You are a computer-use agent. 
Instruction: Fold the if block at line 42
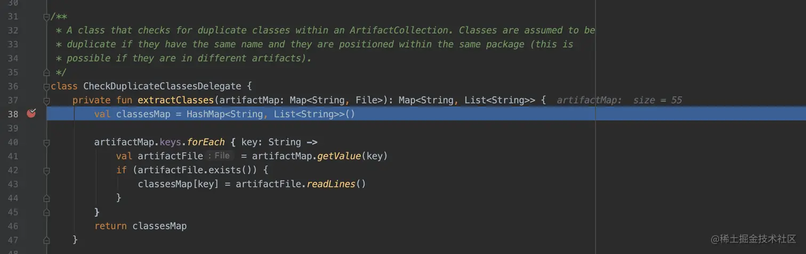(x=47, y=170)
